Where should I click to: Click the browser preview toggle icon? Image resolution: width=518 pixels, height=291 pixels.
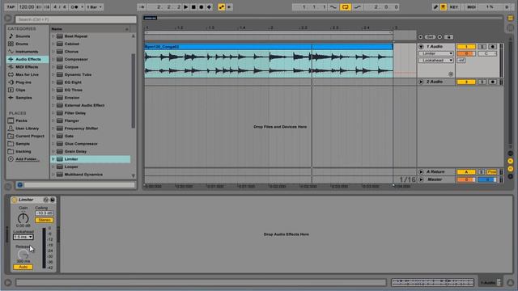19,185
